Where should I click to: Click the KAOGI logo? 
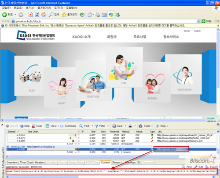click(36, 35)
